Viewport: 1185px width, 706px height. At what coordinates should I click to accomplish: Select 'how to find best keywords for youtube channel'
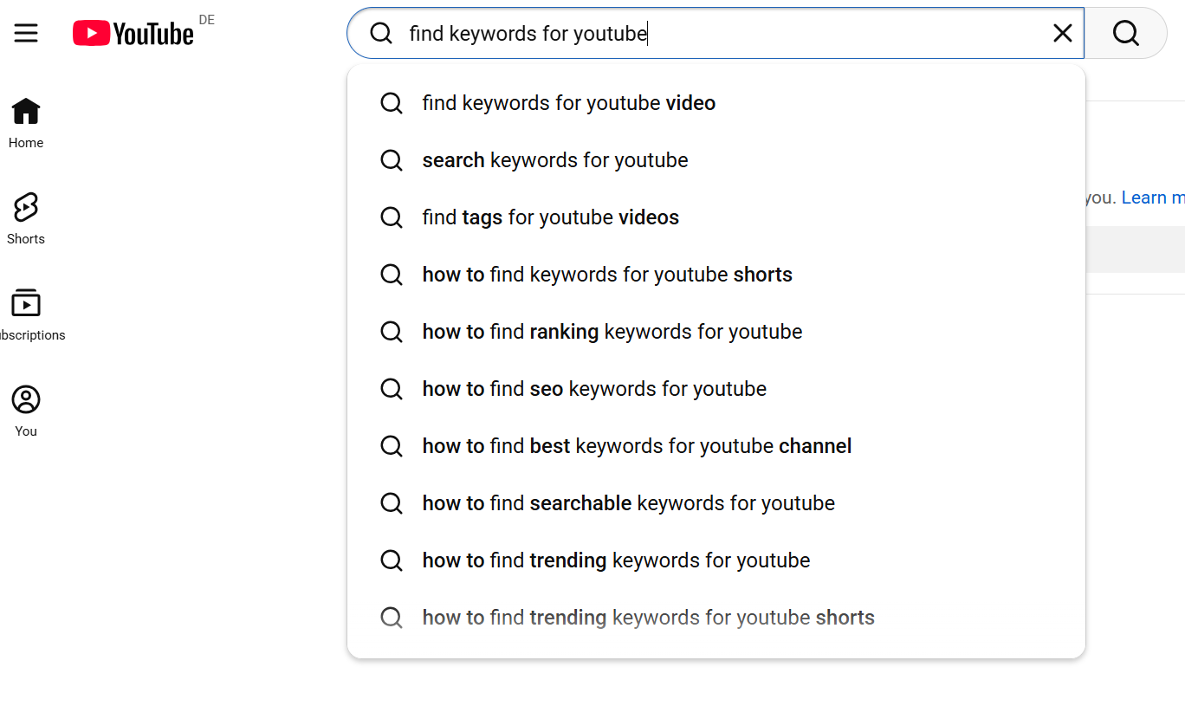point(716,446)
